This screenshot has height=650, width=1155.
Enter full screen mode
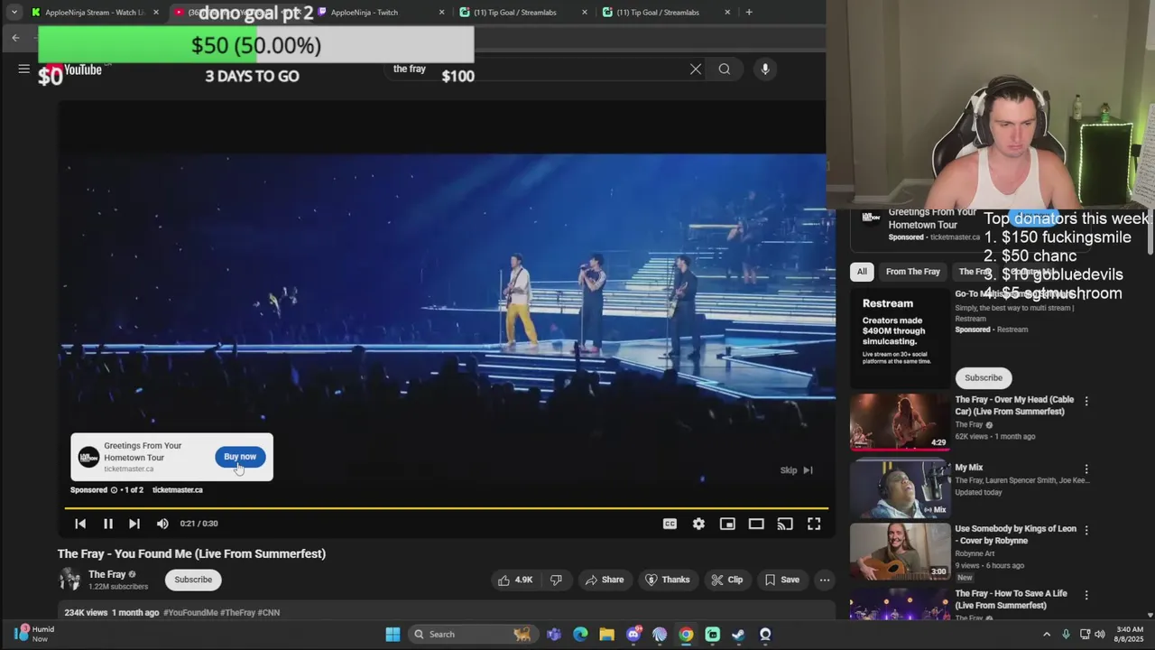coord(814,524)
